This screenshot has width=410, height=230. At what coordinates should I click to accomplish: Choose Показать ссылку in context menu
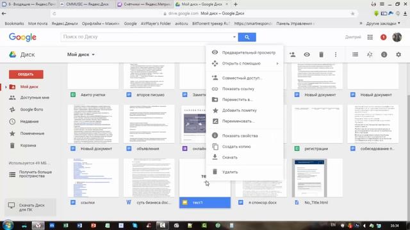click(245, 89)
